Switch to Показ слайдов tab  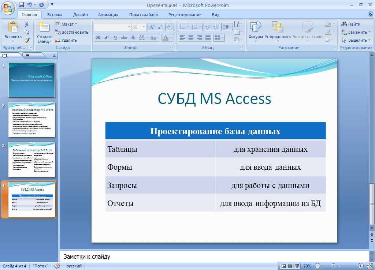144,15
